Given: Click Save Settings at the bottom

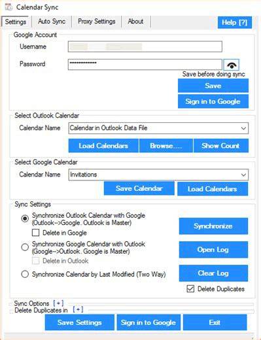Looking at the screenshot, I should [80, 322].
